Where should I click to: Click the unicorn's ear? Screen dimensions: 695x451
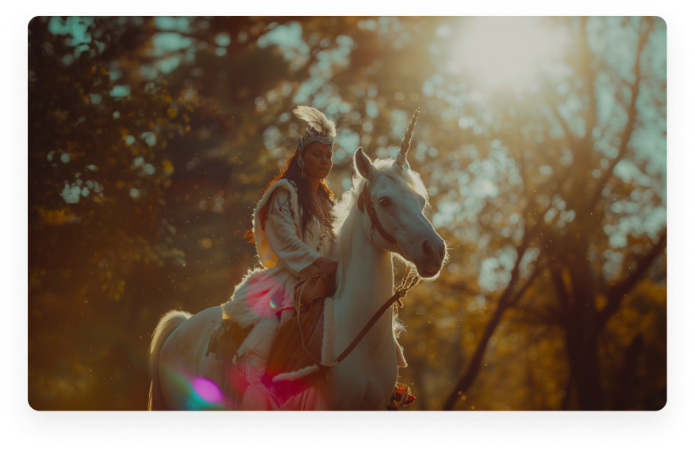363,163
